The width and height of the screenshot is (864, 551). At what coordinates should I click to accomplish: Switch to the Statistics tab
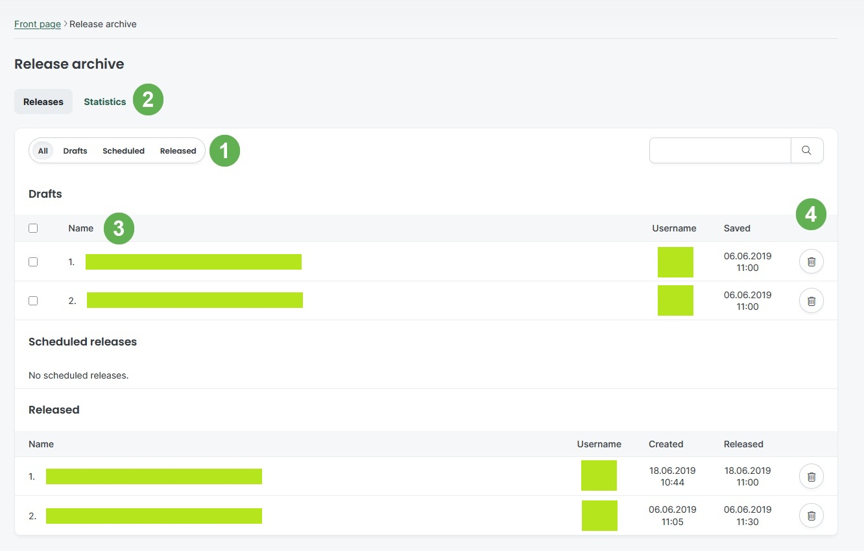pos(105,102)
